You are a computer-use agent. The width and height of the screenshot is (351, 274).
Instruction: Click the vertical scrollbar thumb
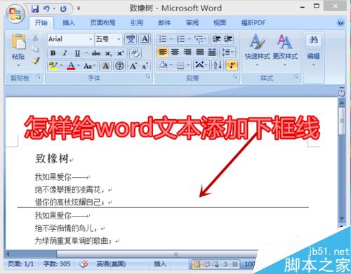(342, 121)
